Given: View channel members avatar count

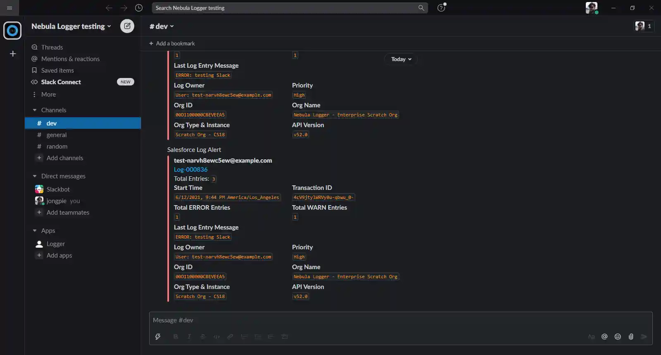Looking at the screenshot, I should coord(644,26).
